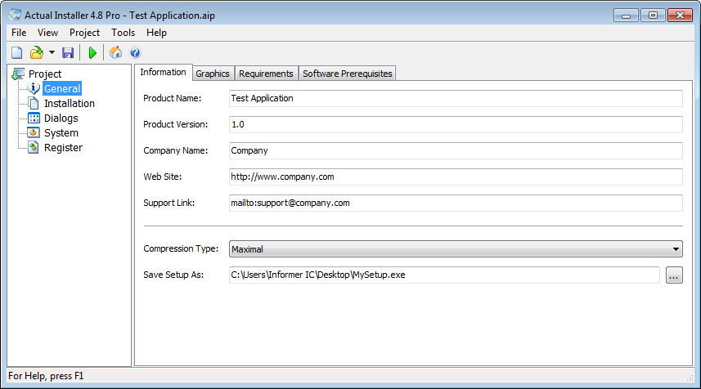This screenshot has width=701, height=389.
Task: Select Installation in the project tree
Action: pyautogui.click(x=70, y=103)
